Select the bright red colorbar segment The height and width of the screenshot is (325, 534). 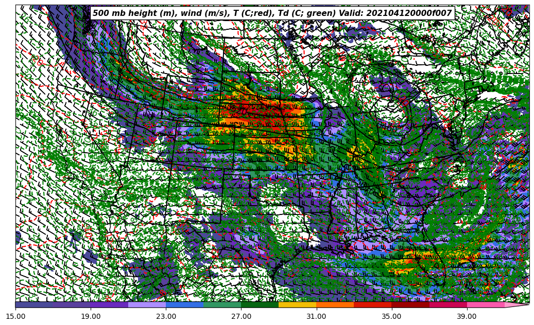(372, 305)
